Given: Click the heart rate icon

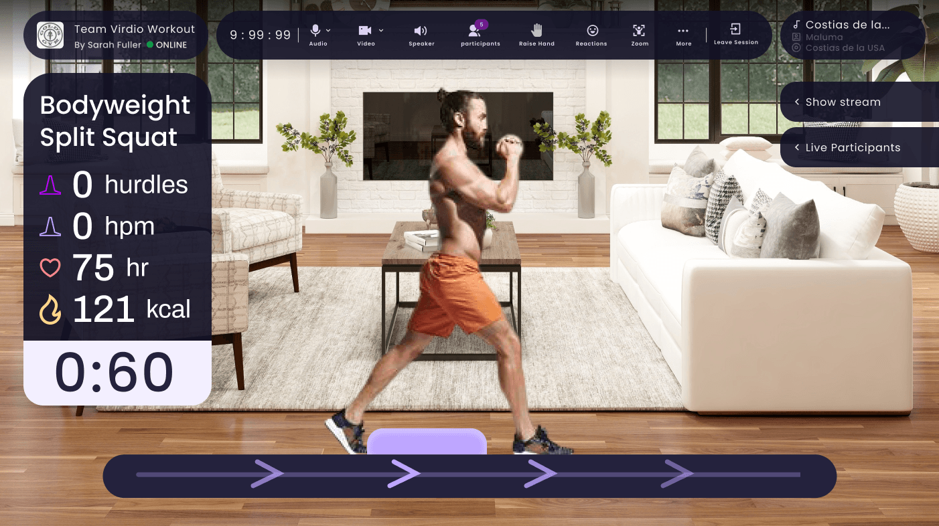Looking at the screenshot, I should tap(50, 268).
